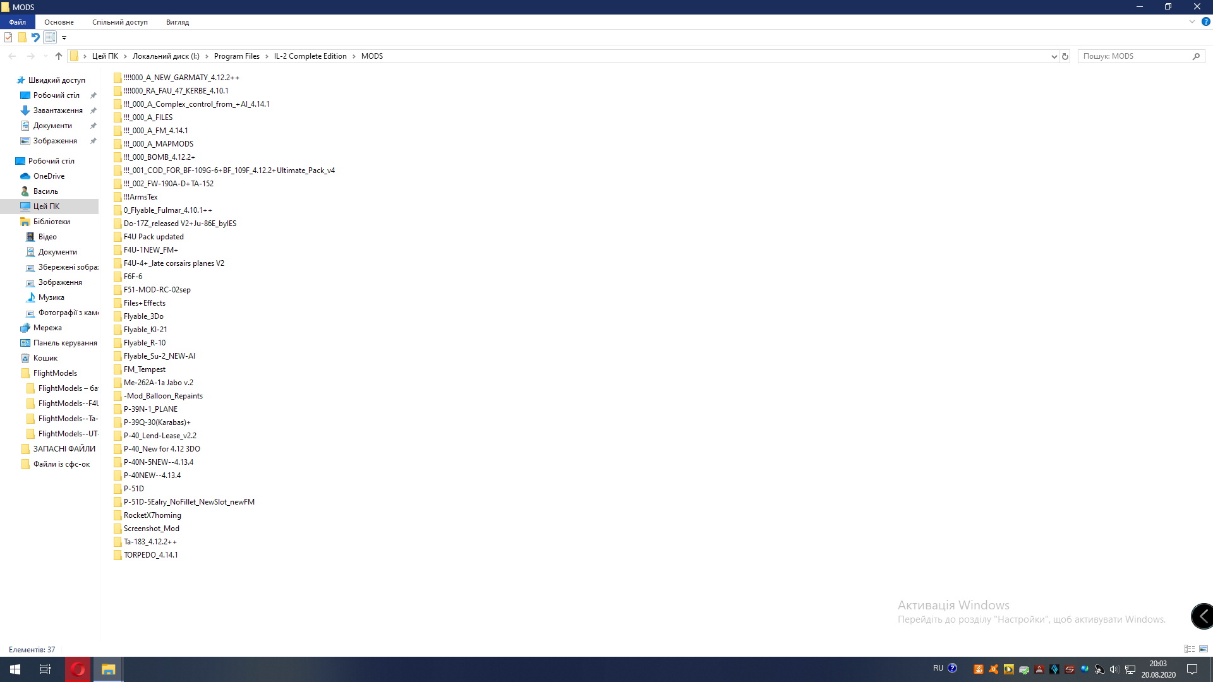
Task: Select the TORPEDO_4.14.1 folder
Action: [150, 555]
